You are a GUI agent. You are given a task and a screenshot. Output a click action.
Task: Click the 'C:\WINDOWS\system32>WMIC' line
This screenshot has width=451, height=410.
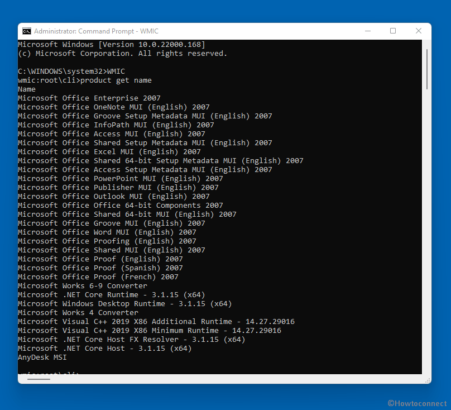(71, 71)
